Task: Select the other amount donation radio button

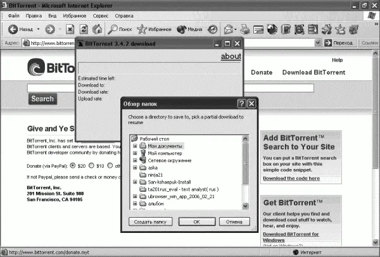Action: tap(110, 165)
